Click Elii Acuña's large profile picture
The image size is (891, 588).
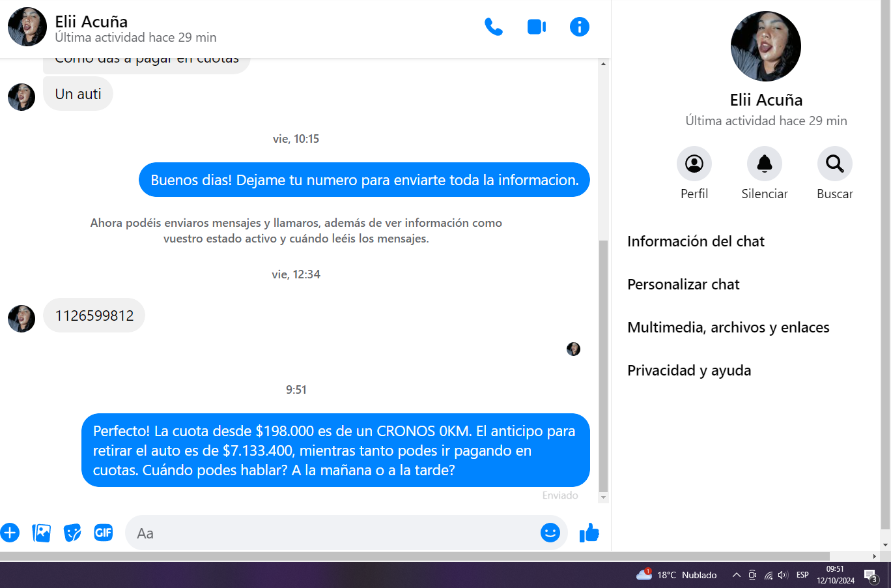766,46
